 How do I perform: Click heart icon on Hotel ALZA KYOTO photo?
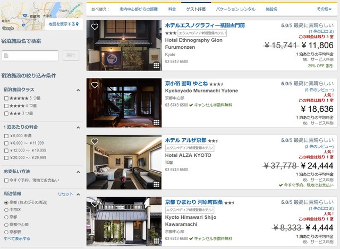95,141
